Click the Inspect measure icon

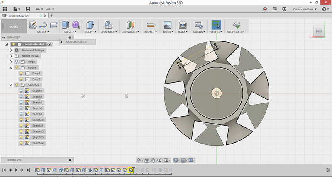click(x=151, y=25)
